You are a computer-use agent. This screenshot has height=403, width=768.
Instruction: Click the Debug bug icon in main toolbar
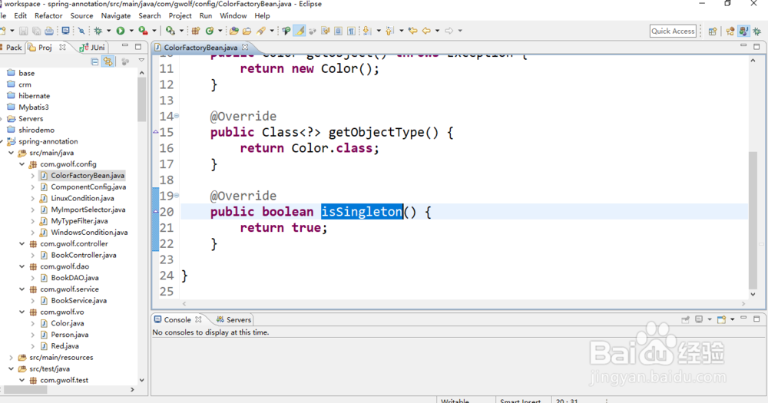(98, 31)
